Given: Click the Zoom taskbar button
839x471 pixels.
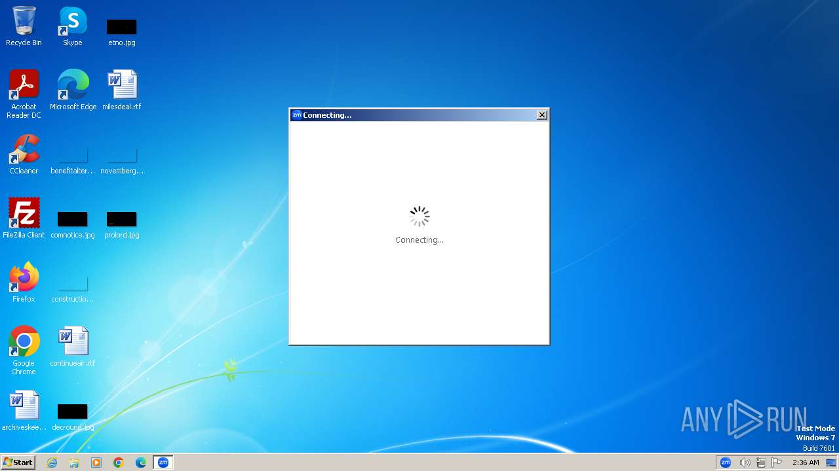Looking at the screenshot, I should pos(163,462).
